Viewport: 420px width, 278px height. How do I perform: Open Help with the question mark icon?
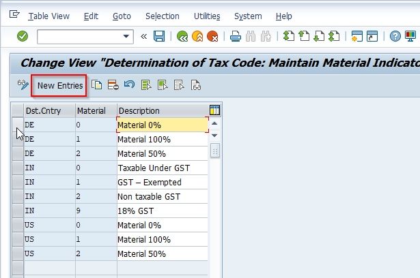(395, 36)
